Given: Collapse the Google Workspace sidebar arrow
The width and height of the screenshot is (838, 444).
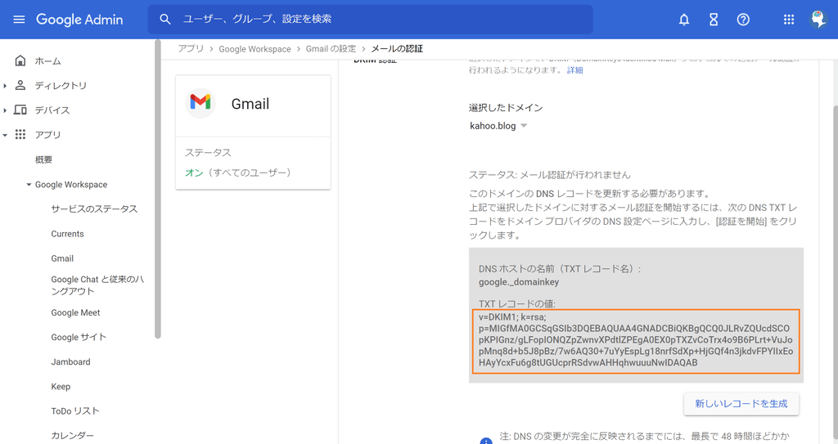Looking at the screenshot, I should click(29, 184).
